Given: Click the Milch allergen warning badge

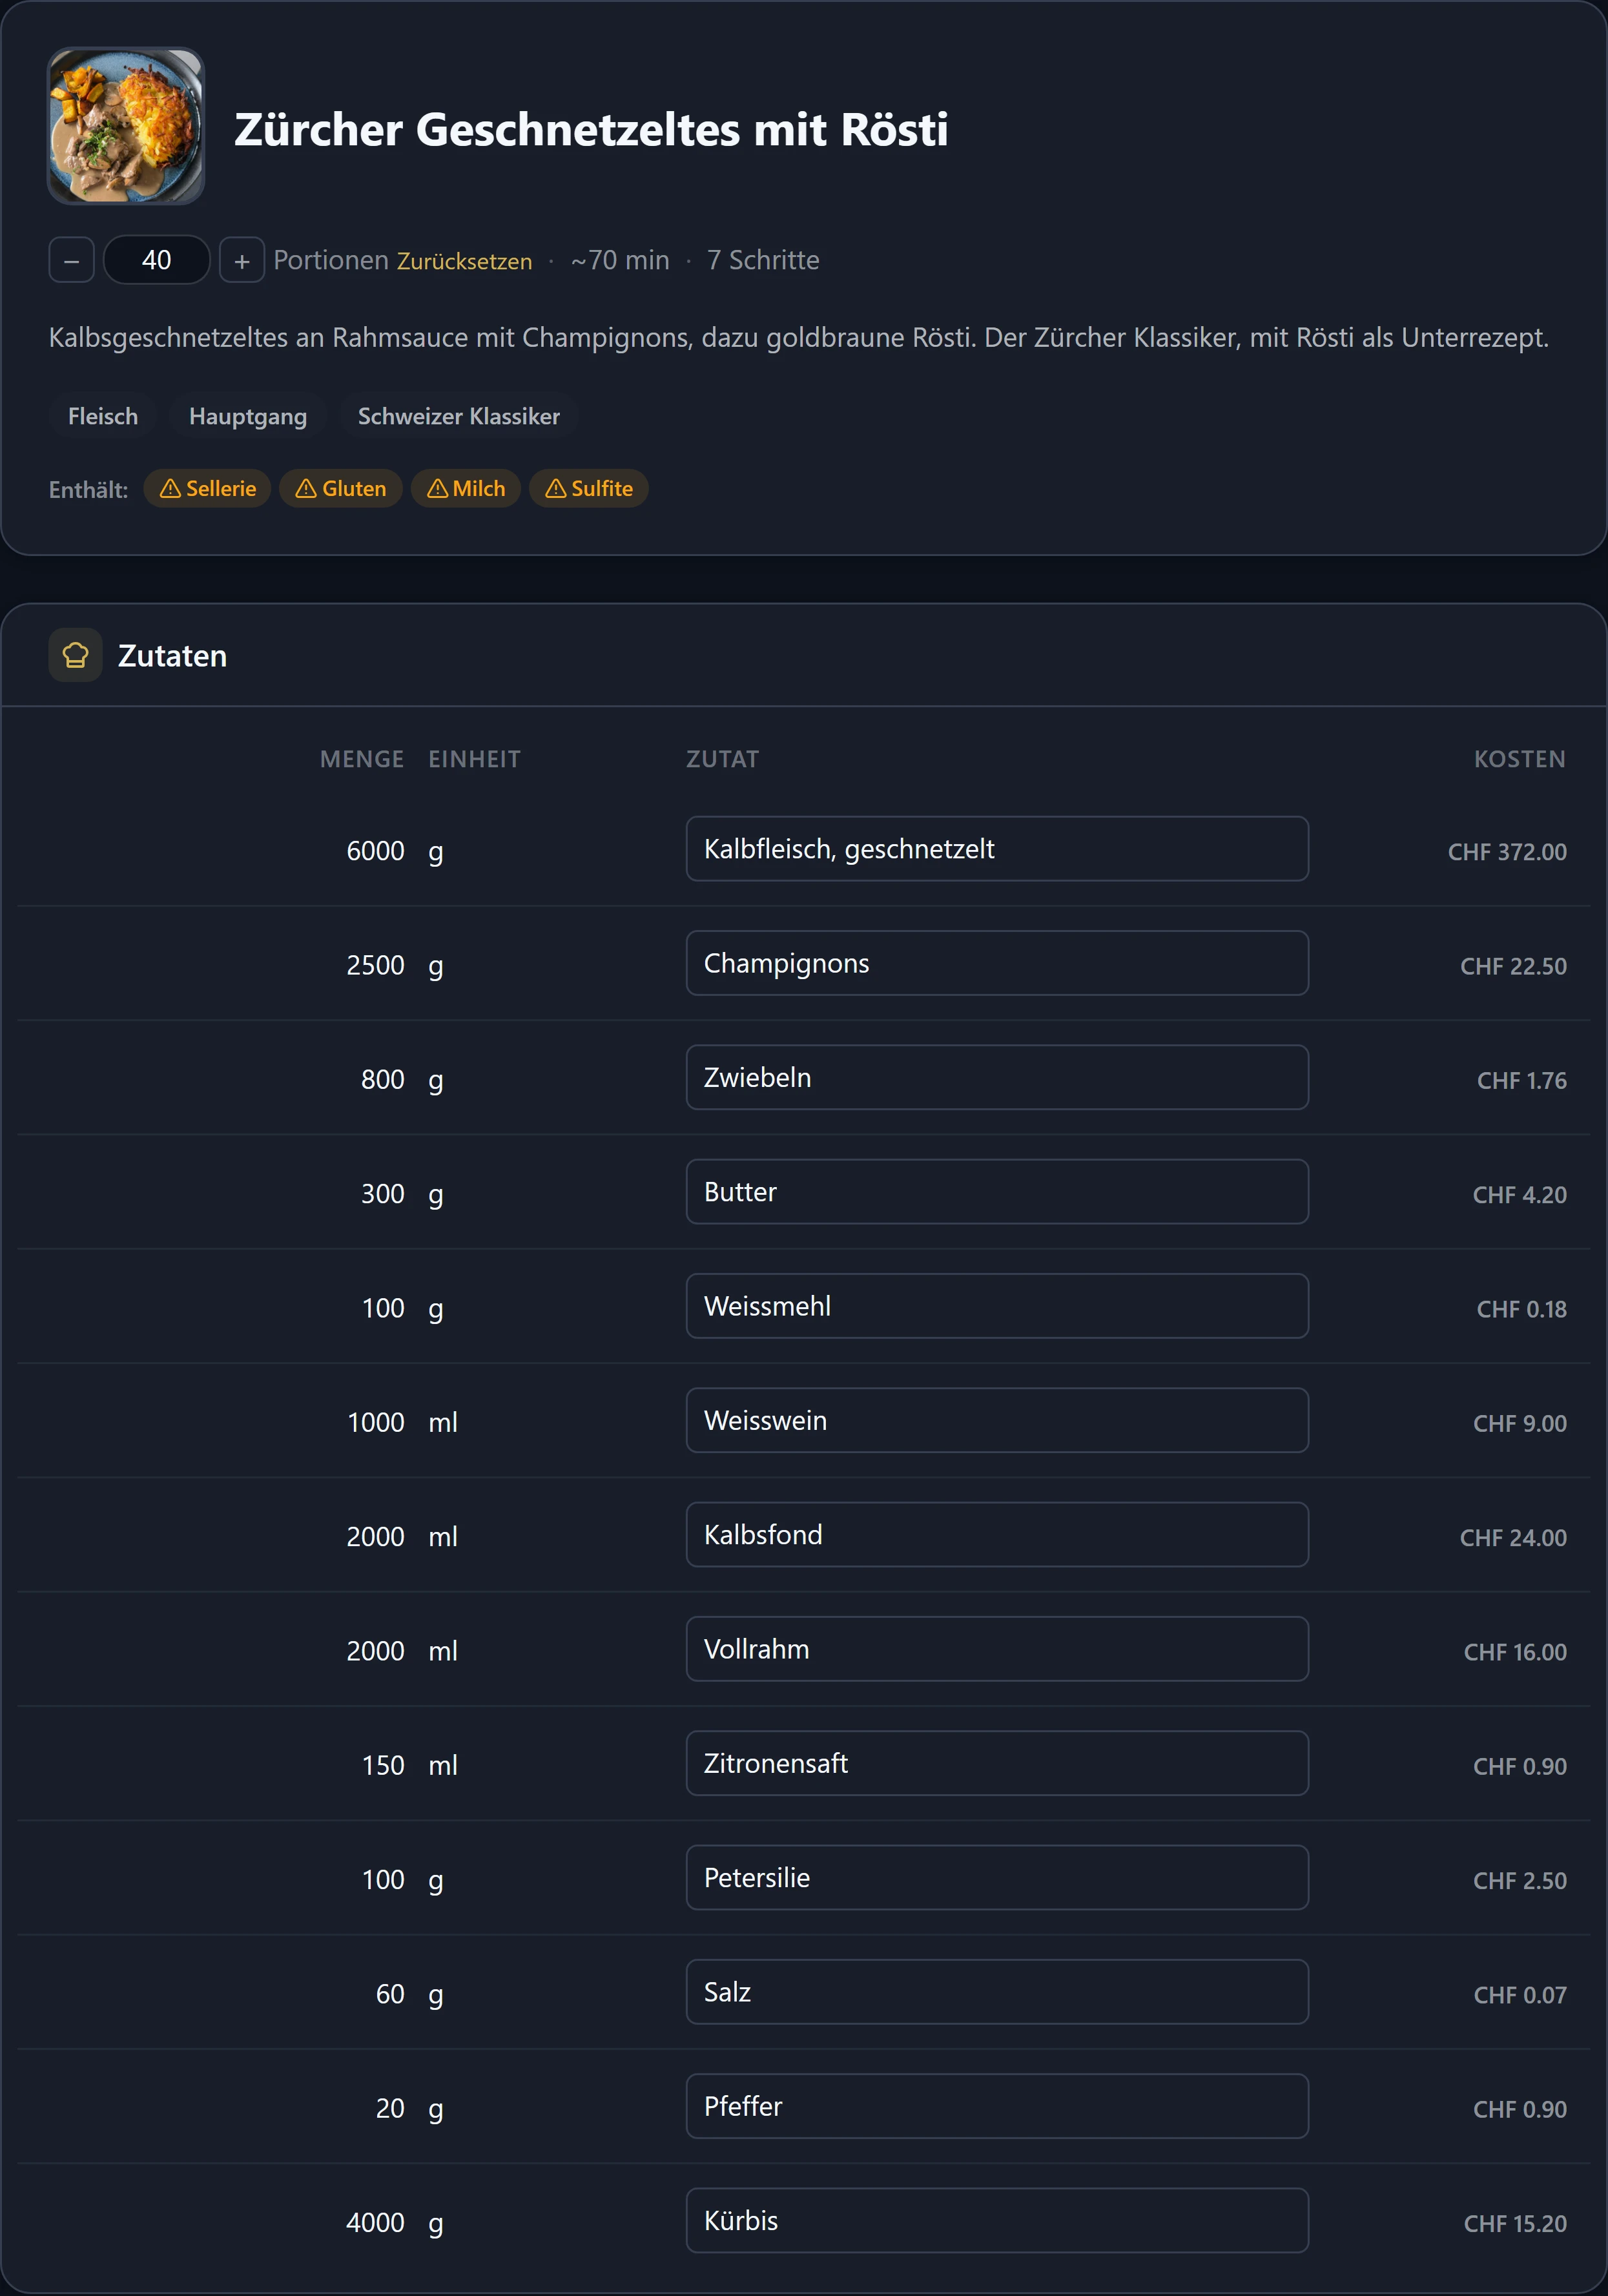Looking at the screenshot, I should [466, 488].
